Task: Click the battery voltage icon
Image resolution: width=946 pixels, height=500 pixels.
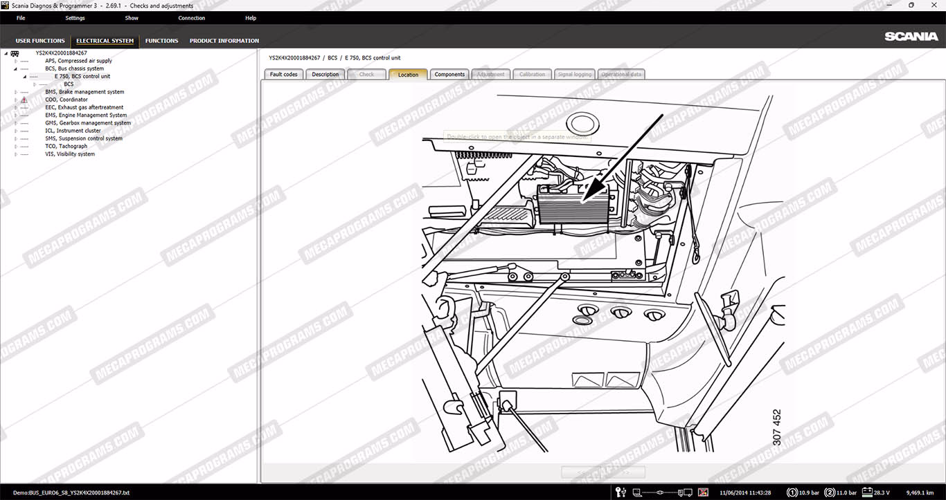Action: click(x=866, y=492)
